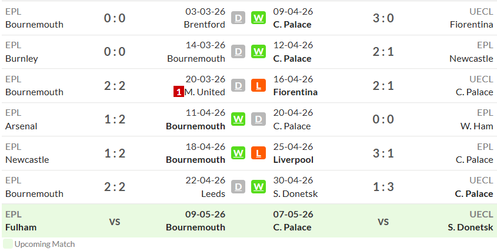Click the win badge for S. Donetsk vs C. Palace
This screenshot has width=497, height=251.
click(258, 187)
